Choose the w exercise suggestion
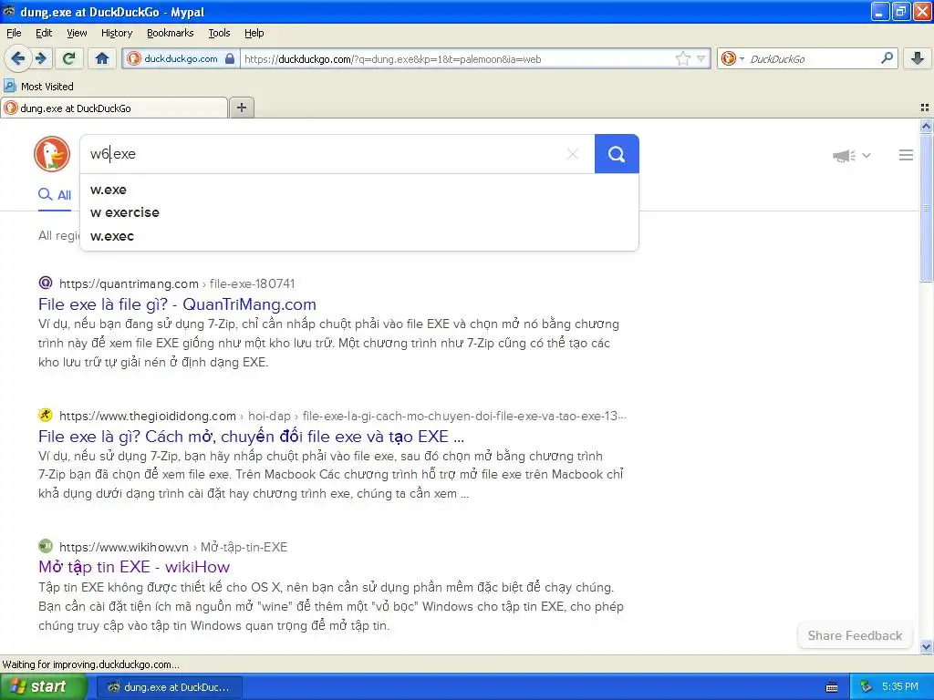This screenshot has height=700, width=934. tap(359, 212)
